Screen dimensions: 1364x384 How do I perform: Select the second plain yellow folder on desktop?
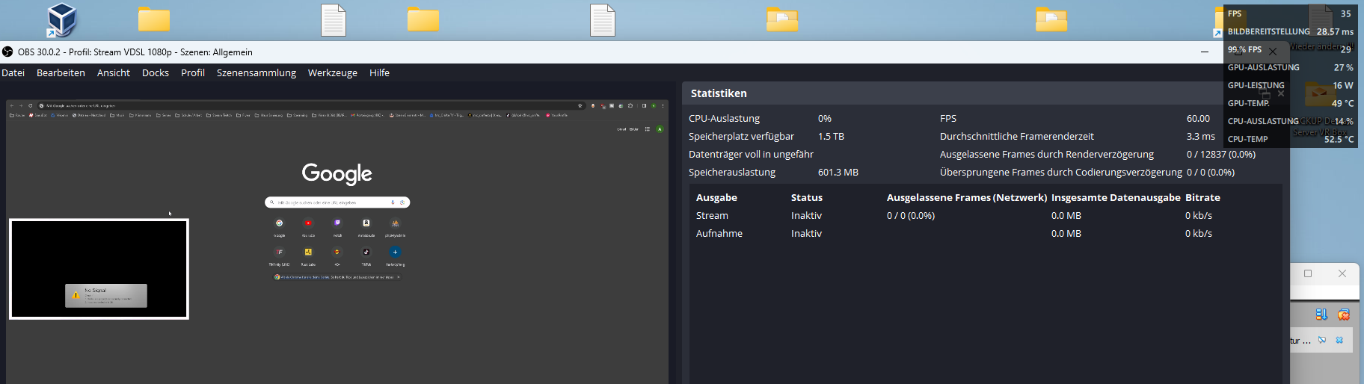423,19
